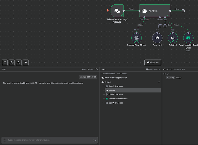
Task: Click the zoom out magnifier button
Action: coord(19,62)
